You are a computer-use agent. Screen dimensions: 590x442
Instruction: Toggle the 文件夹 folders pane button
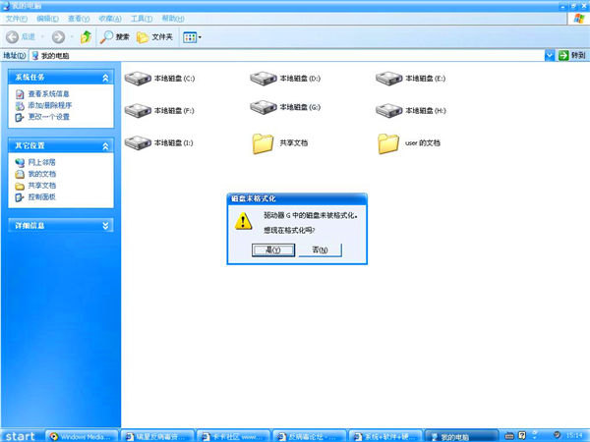154,37
